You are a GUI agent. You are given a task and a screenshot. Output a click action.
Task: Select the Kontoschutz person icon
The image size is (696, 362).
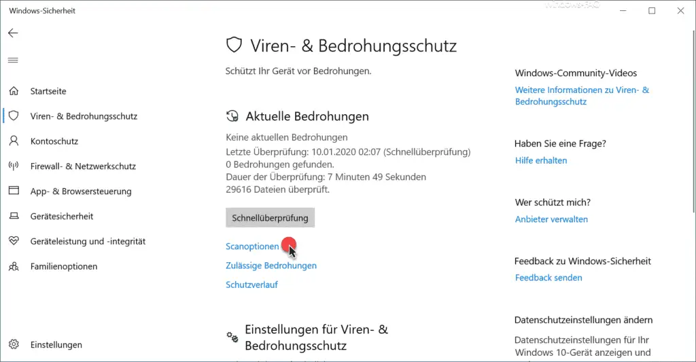14,141
